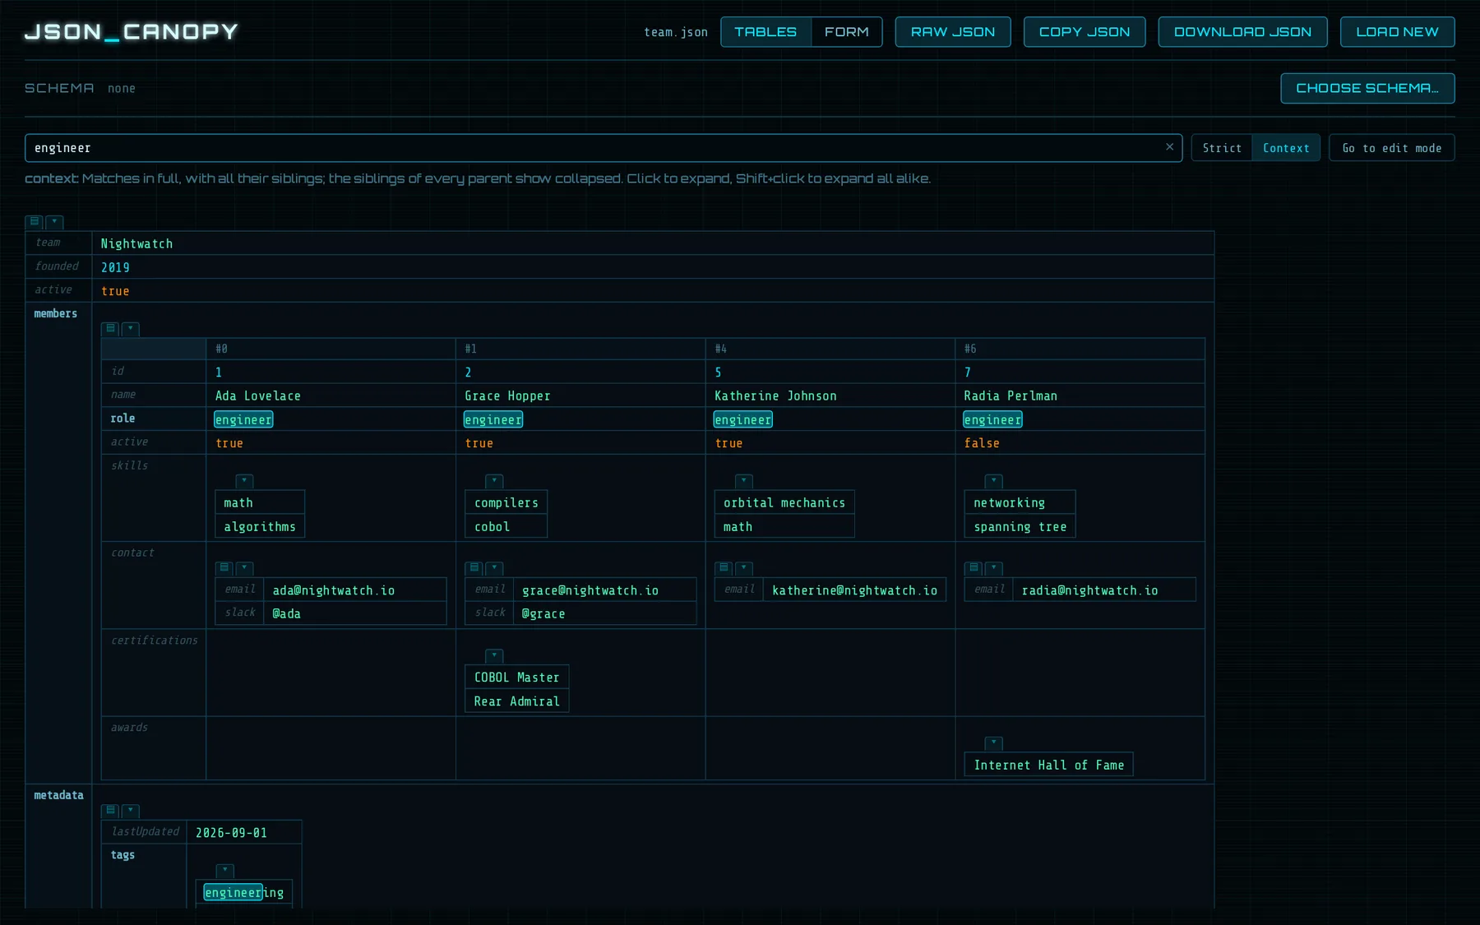Open the metadata tags dropdown arrow

(224, 871)
